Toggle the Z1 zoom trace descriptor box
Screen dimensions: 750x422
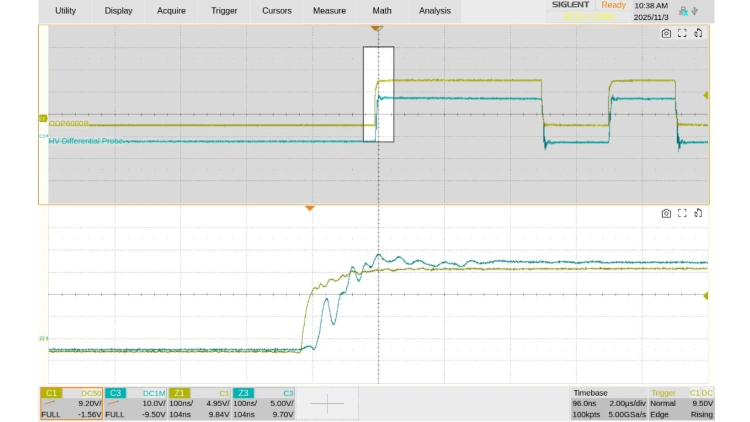coord(199,403)
